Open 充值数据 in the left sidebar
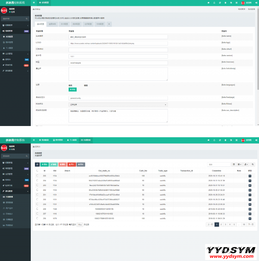Screen dimensions: 259x261 (x=9, y=197)
